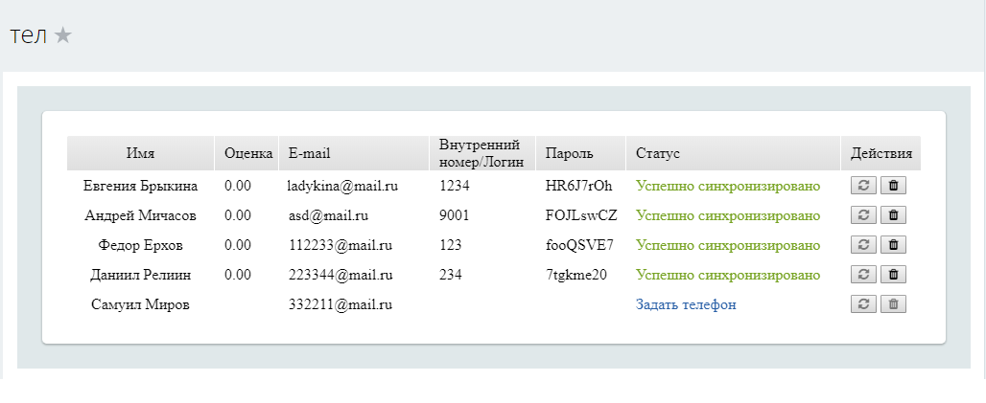Select email ladykina@mail.ru cell

tap(342, 186)
